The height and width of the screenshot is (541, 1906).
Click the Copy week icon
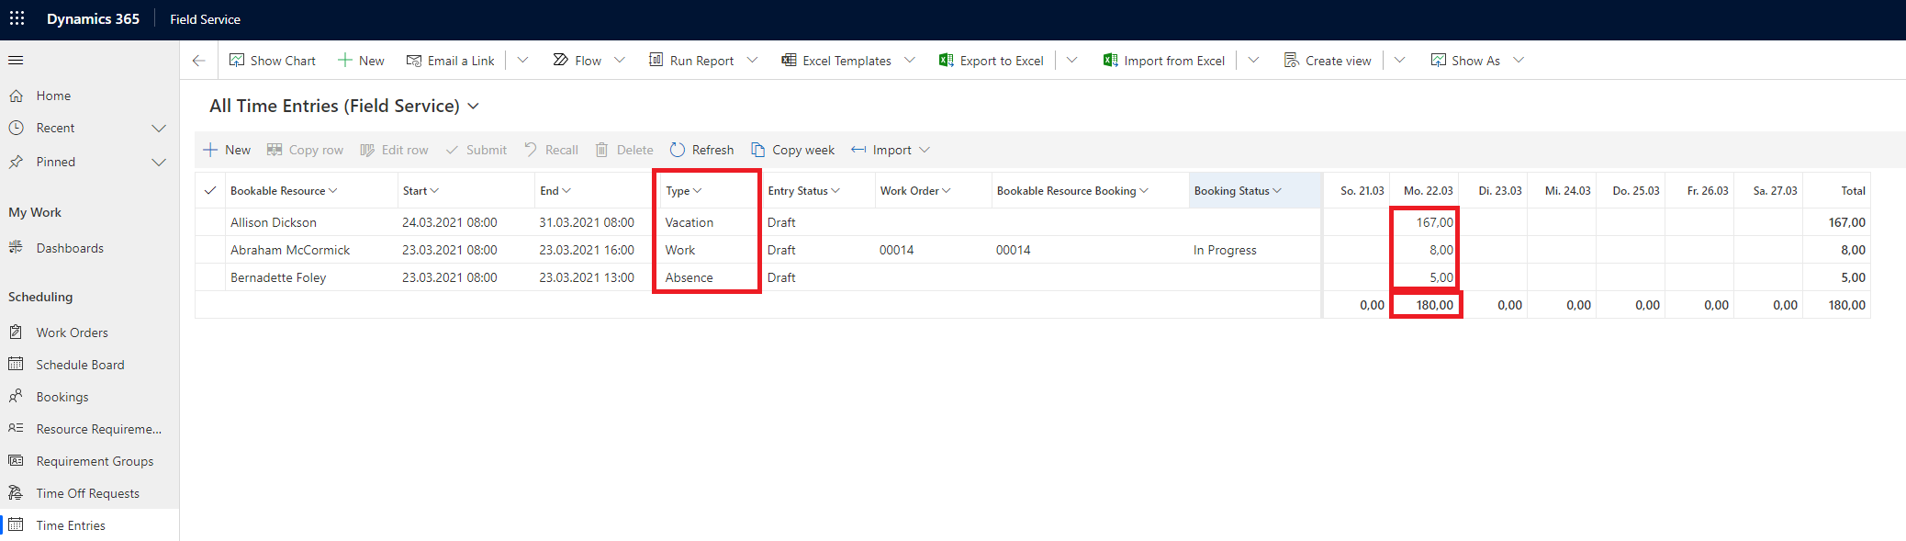point(757,150)
